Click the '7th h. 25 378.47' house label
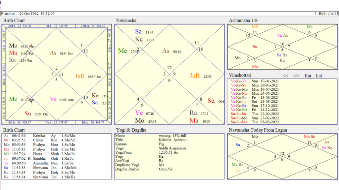 coord(56,122)
